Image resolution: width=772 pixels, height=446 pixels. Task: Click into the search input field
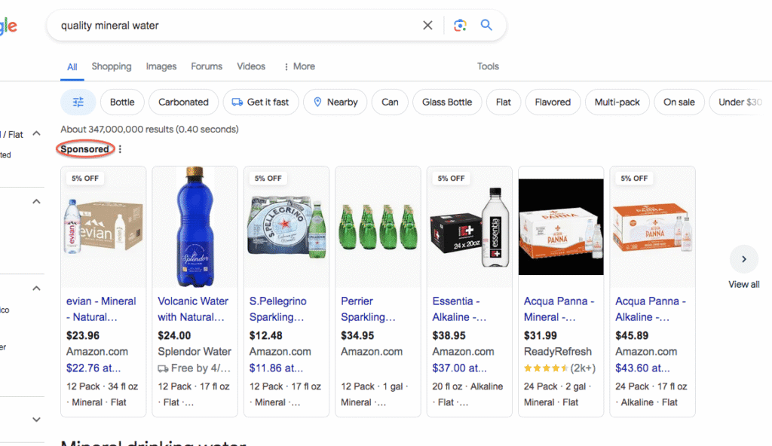pyautogui.click(x=234, y=26)
